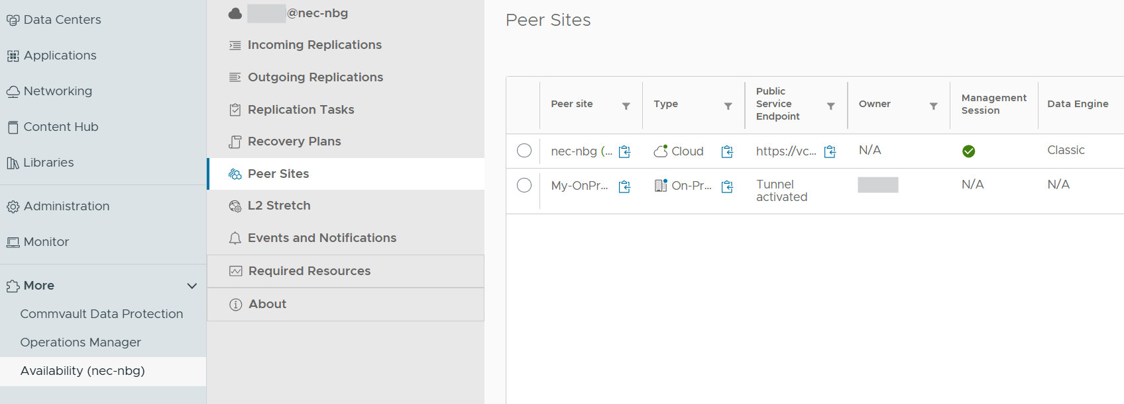Screen dimensions: 1124x404
Task: Click the @nec-nbg site label
Action: (317, 13)
